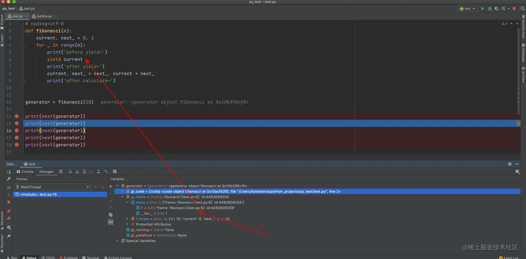
Task: Collapse the stack list node
Action: click(x=127, y=202)
